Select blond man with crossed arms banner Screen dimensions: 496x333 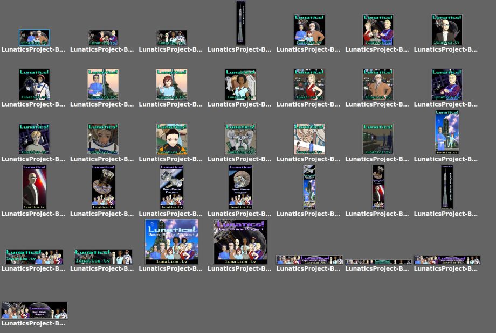[446, 84]
